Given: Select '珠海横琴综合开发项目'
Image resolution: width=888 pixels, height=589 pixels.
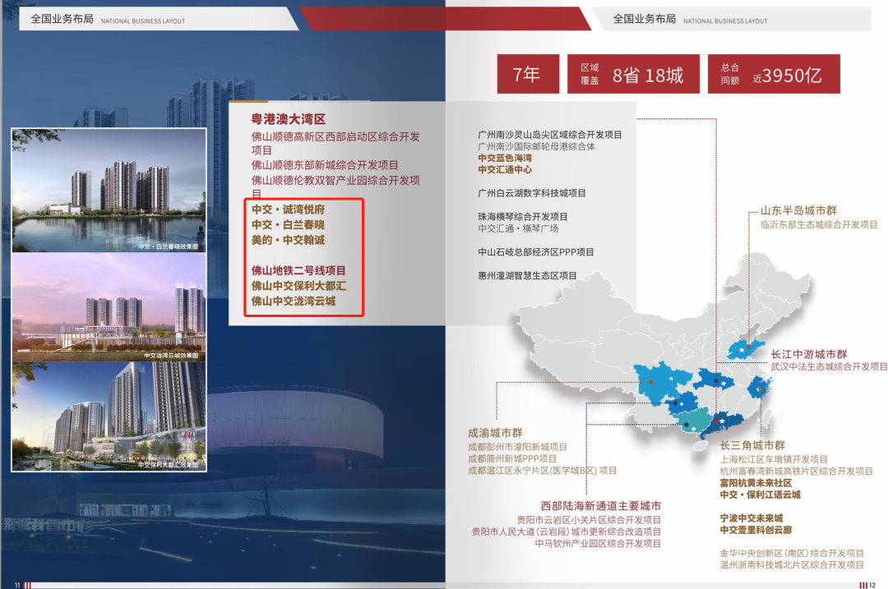Looking at the screenshot, I should [523, 217].
